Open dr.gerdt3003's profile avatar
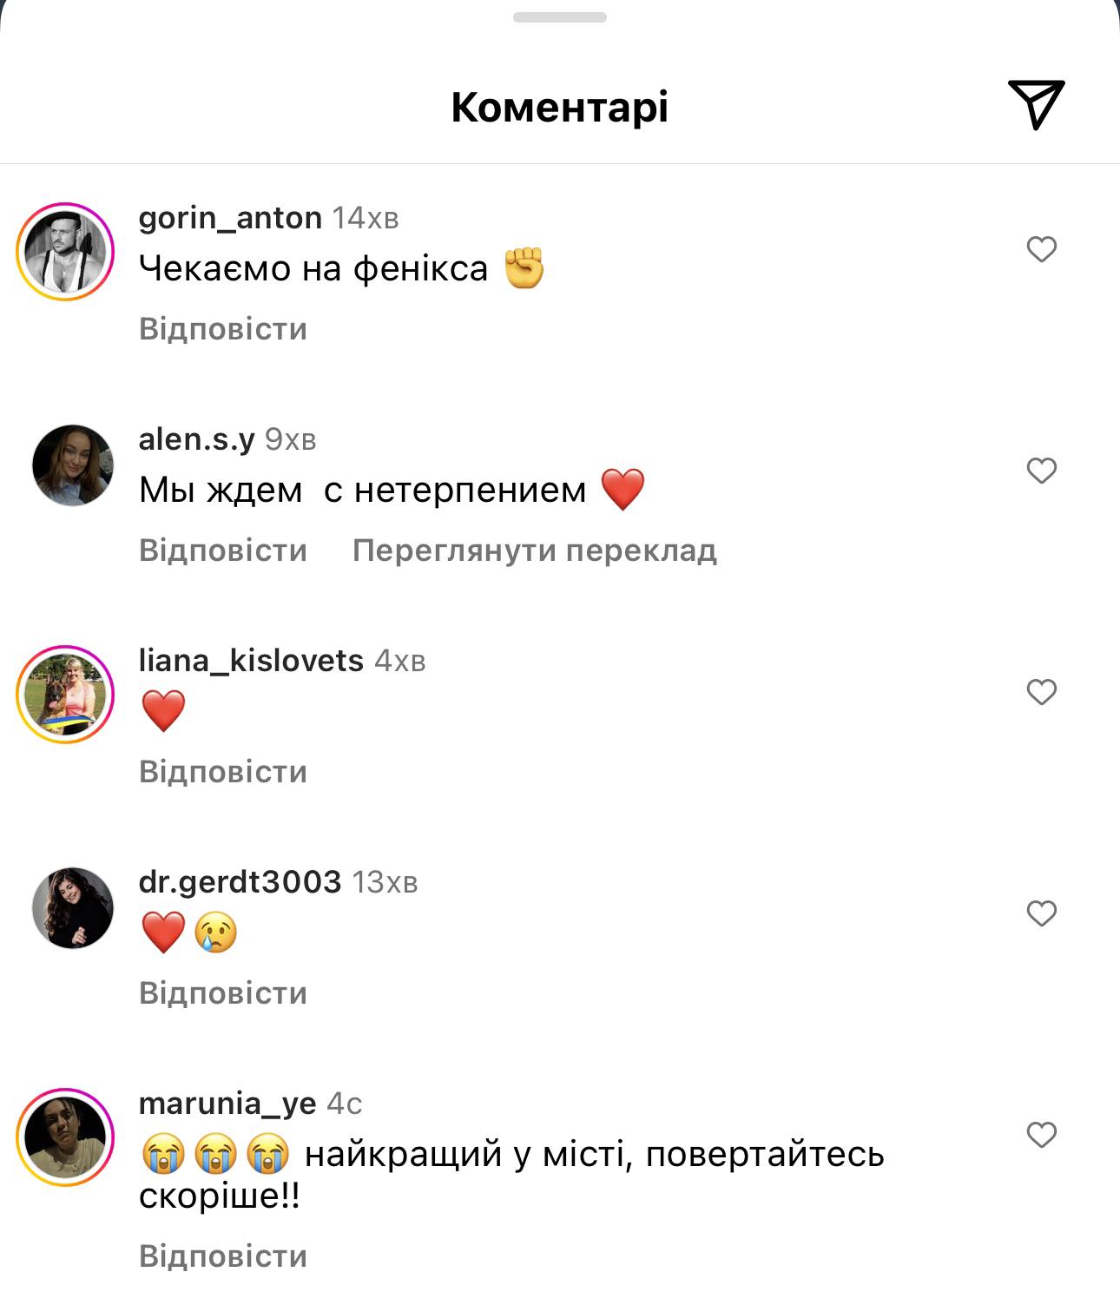This screenshot has width=1120, height=1305. (x=73, y=908)
